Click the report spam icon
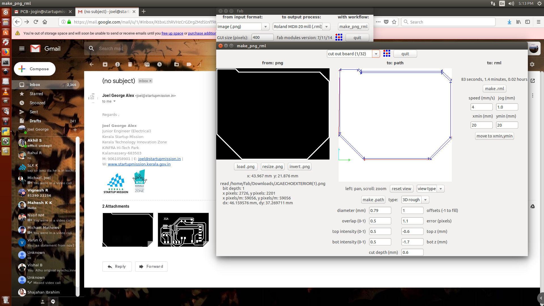 click(x=118, y=64)
